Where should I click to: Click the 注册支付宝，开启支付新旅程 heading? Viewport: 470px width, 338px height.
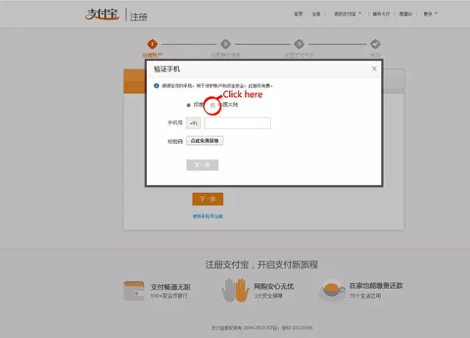pyautogui.click(x=261, y=265)
